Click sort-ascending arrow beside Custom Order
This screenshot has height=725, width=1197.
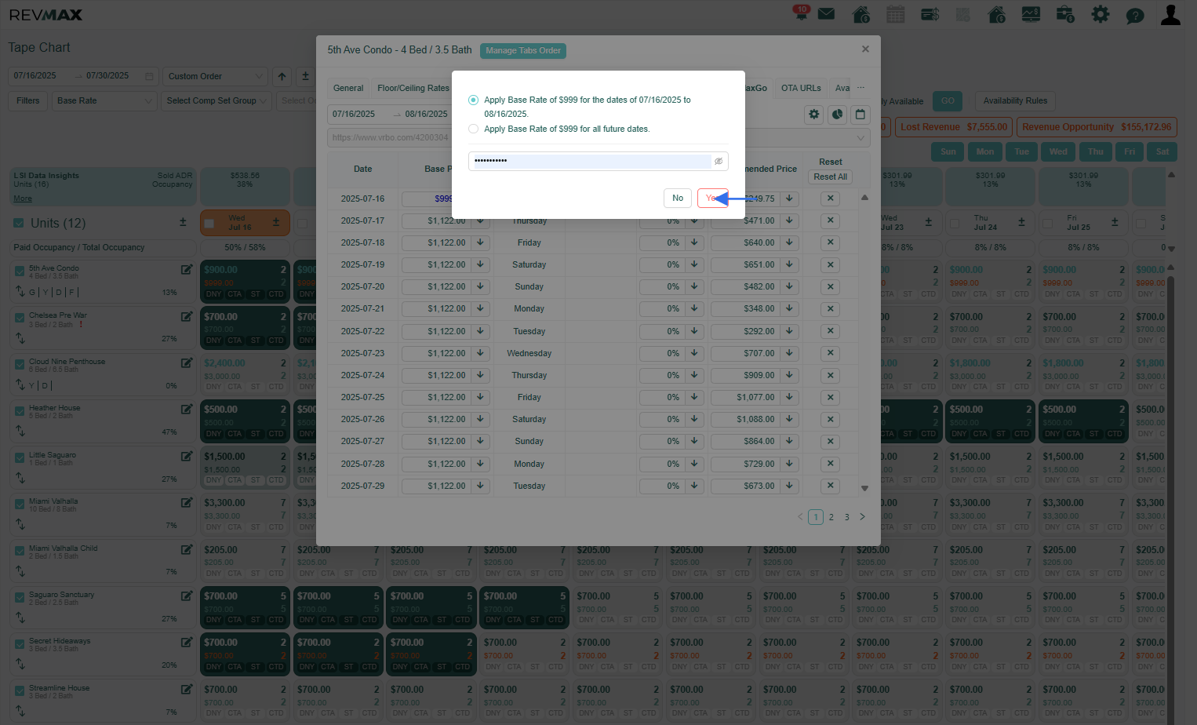tap(282, 76)
